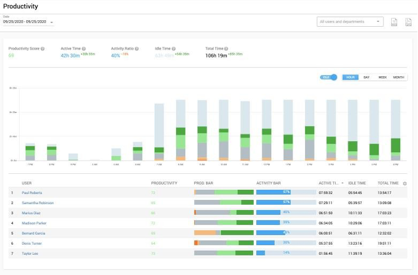Click Samantha Robinson's activity bar

point(286,202)
